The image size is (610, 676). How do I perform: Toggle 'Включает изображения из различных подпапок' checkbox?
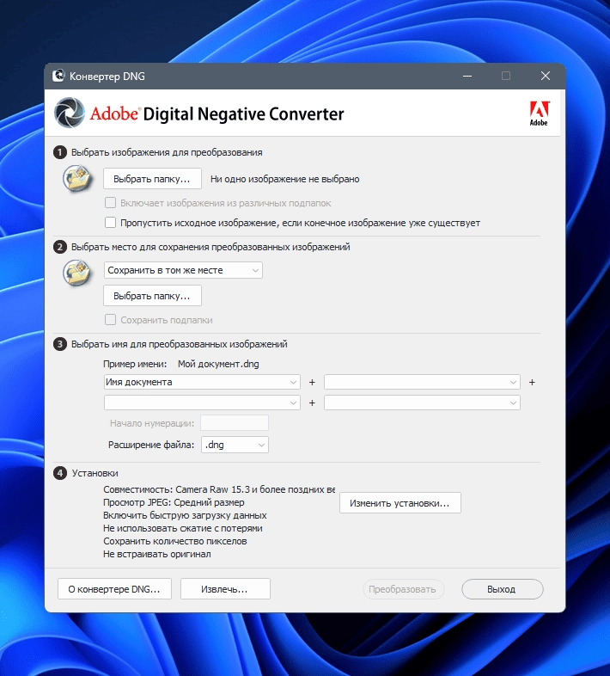[111, 203]
